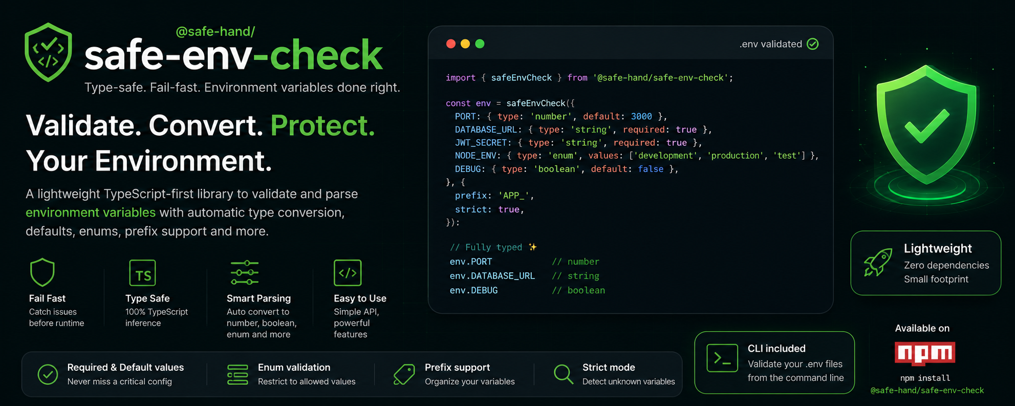The width and height of the screenshot is (1015, 406).
Task: Click the sparkle emoji after Fully typed
Action: pos(533,247)
